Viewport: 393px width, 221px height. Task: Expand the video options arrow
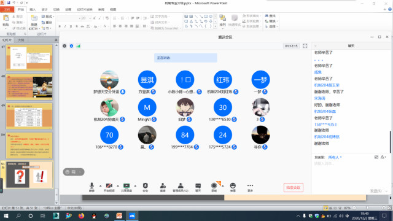pos(118,186)
